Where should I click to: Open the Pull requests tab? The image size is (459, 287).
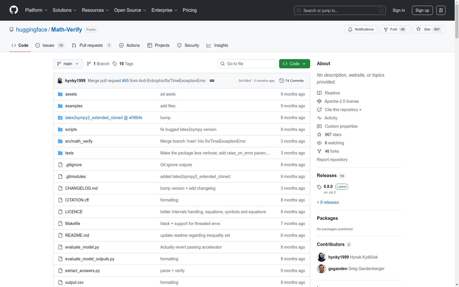(x=92, y=45)
